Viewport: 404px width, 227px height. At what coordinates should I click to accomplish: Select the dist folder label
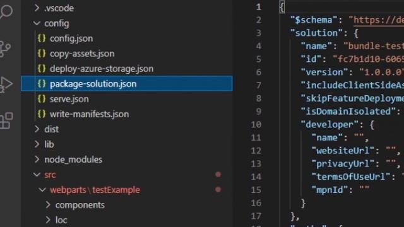[x=52, y=129]
